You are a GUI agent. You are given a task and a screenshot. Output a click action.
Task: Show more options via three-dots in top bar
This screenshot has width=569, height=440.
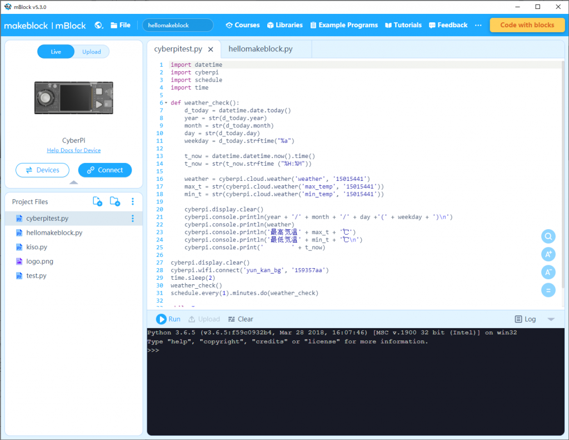pos(478,25)
